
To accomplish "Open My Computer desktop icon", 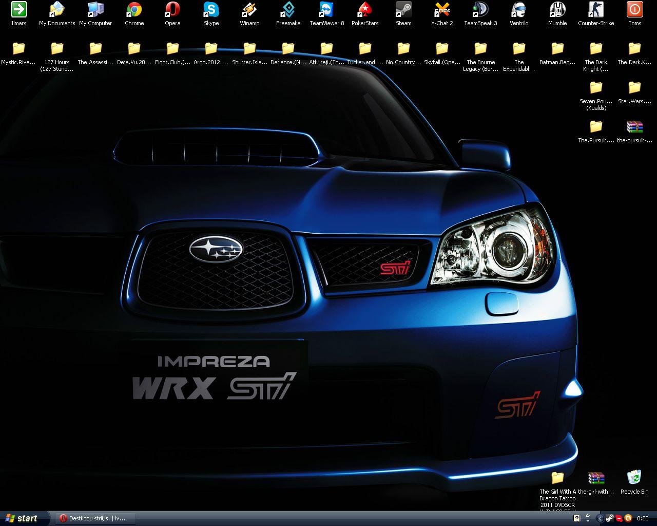I will click(x=95, y=13).
